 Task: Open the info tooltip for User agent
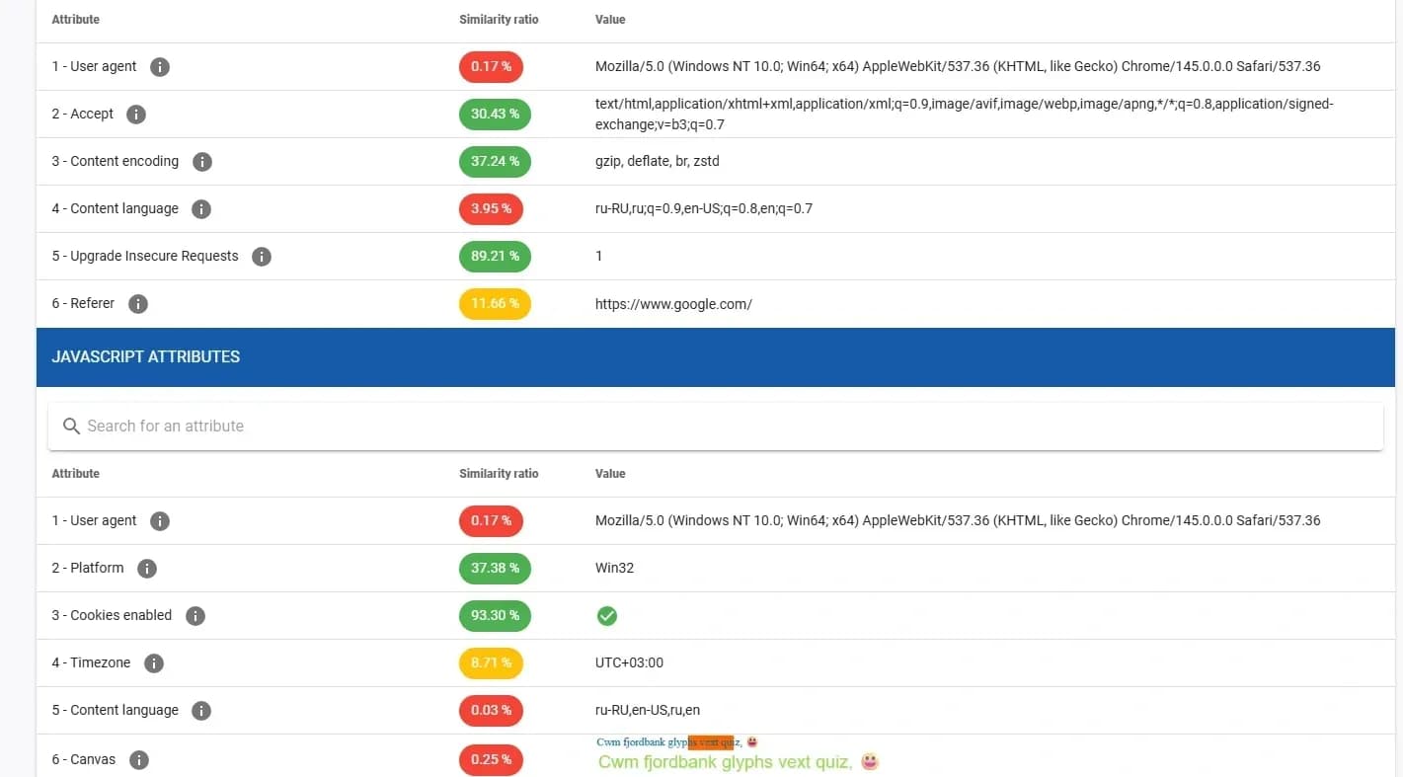tap(160, 66)
